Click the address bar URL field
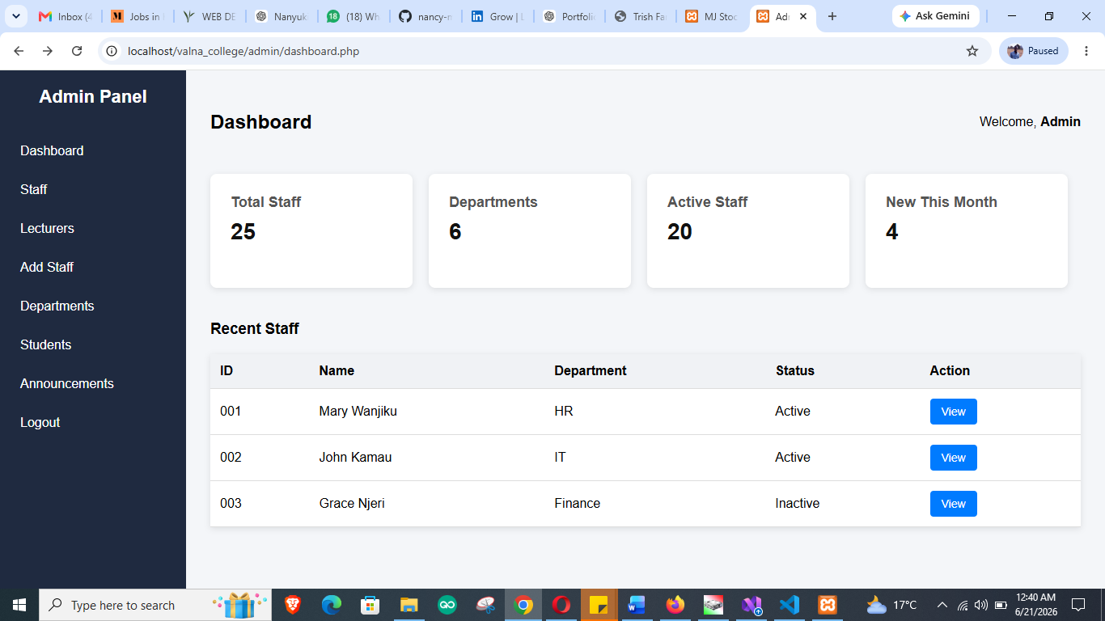 pos(542,51)
